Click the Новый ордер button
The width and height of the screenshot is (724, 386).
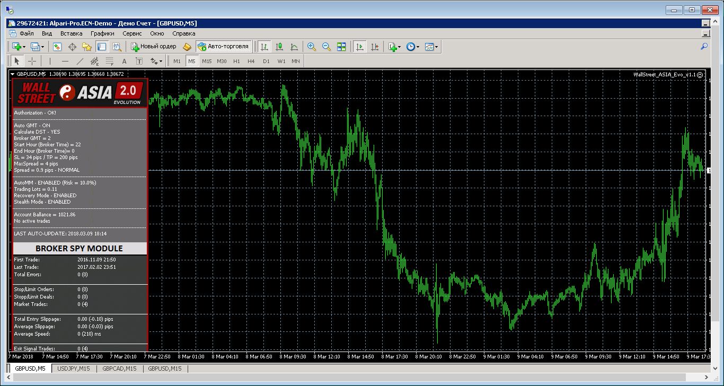(154, 47)
